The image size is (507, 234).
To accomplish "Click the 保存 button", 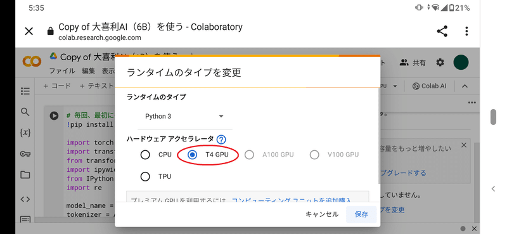I will click(361, 214).
